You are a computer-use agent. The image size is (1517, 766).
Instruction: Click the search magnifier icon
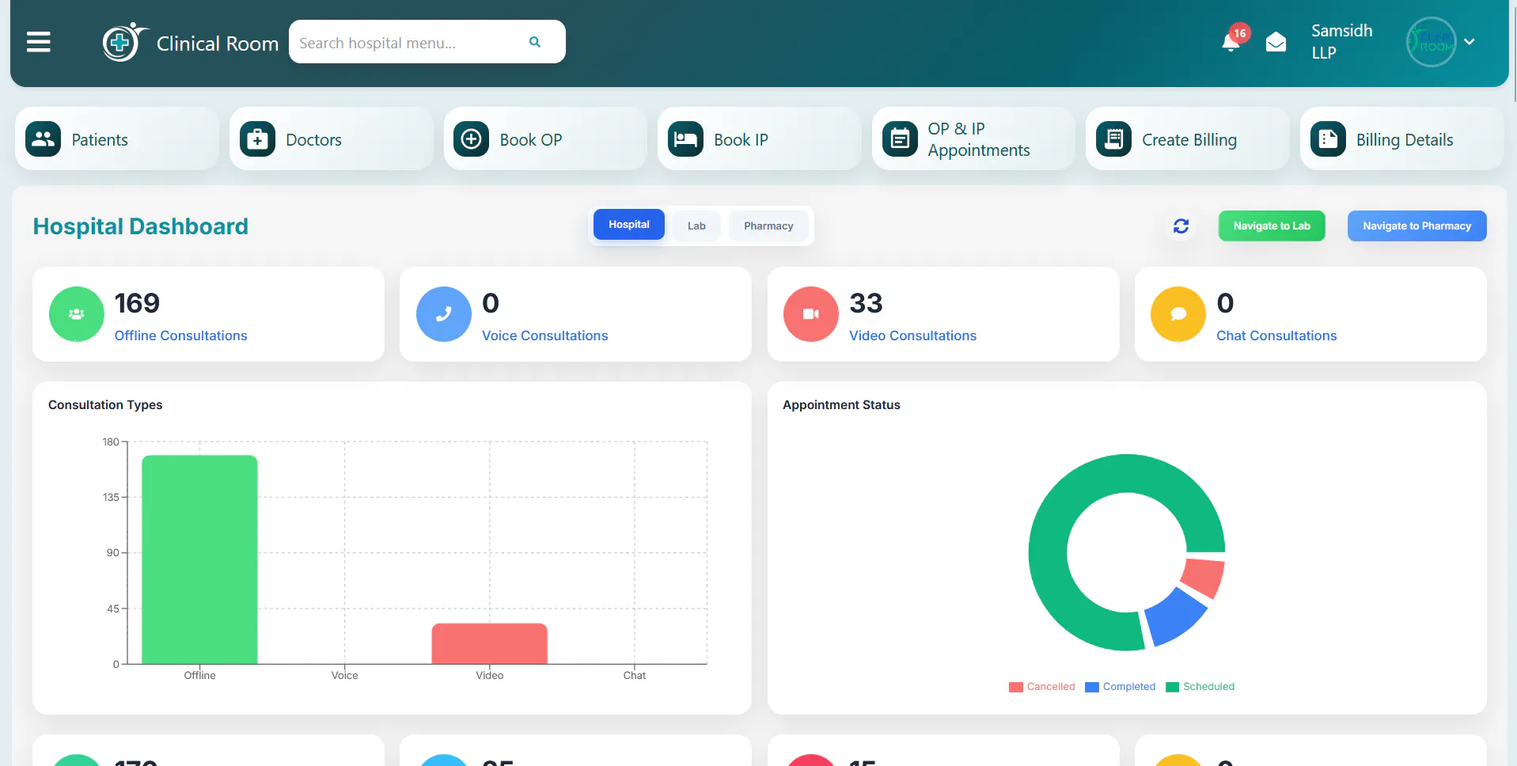[535, 42]
